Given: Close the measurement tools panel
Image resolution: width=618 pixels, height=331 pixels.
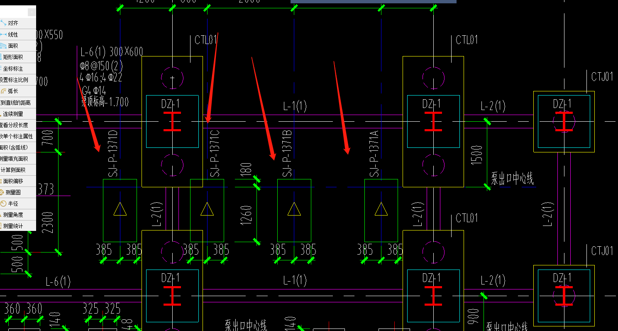Looking at the screenshot, I should 31,12.
